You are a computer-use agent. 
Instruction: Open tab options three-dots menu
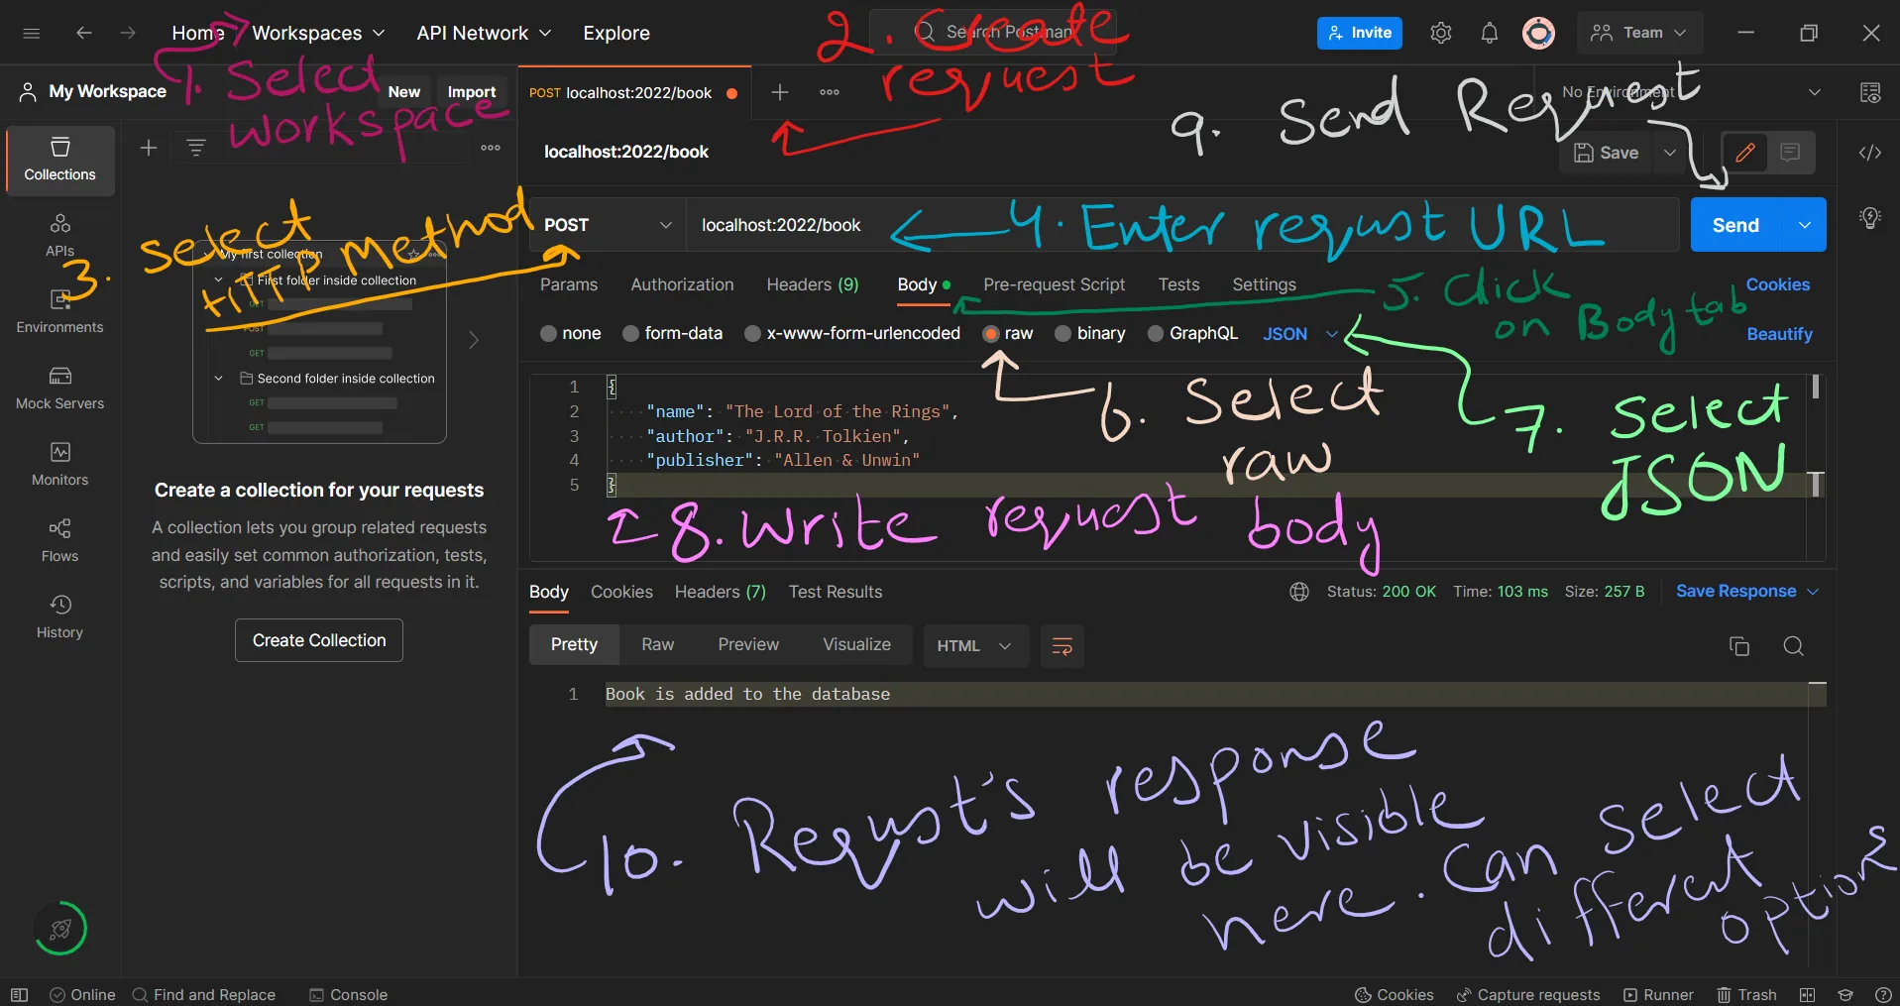(x=830, y=92)
